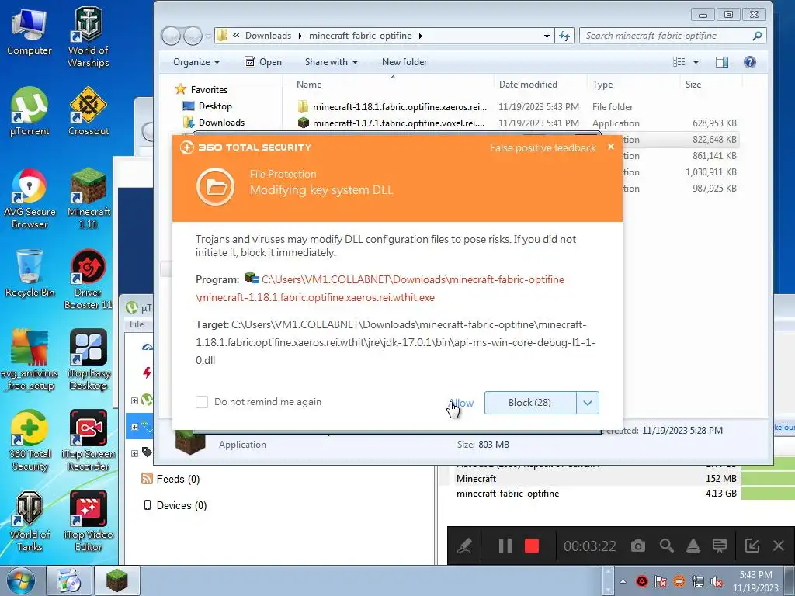
Task: Open the view options dropdown arrow
Action: (696, 62)
